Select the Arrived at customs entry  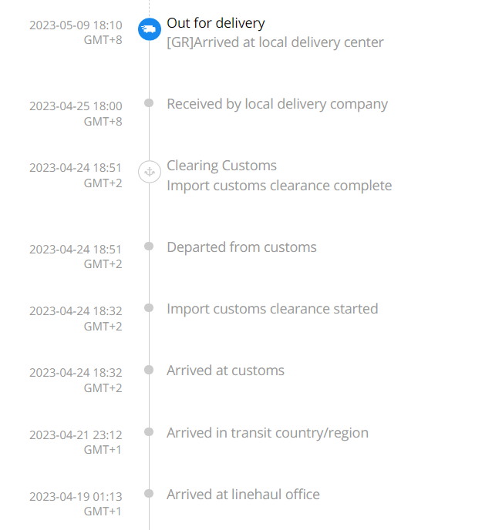point(225,371)
